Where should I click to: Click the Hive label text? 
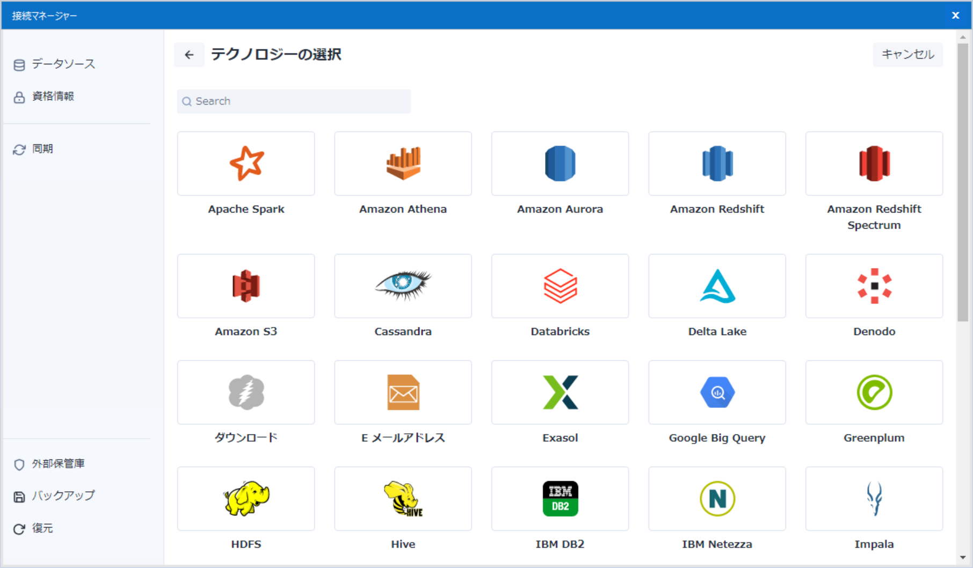(403, 544)
